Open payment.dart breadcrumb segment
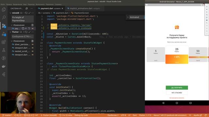Screen dimensions: 209x117 point(61,13)
